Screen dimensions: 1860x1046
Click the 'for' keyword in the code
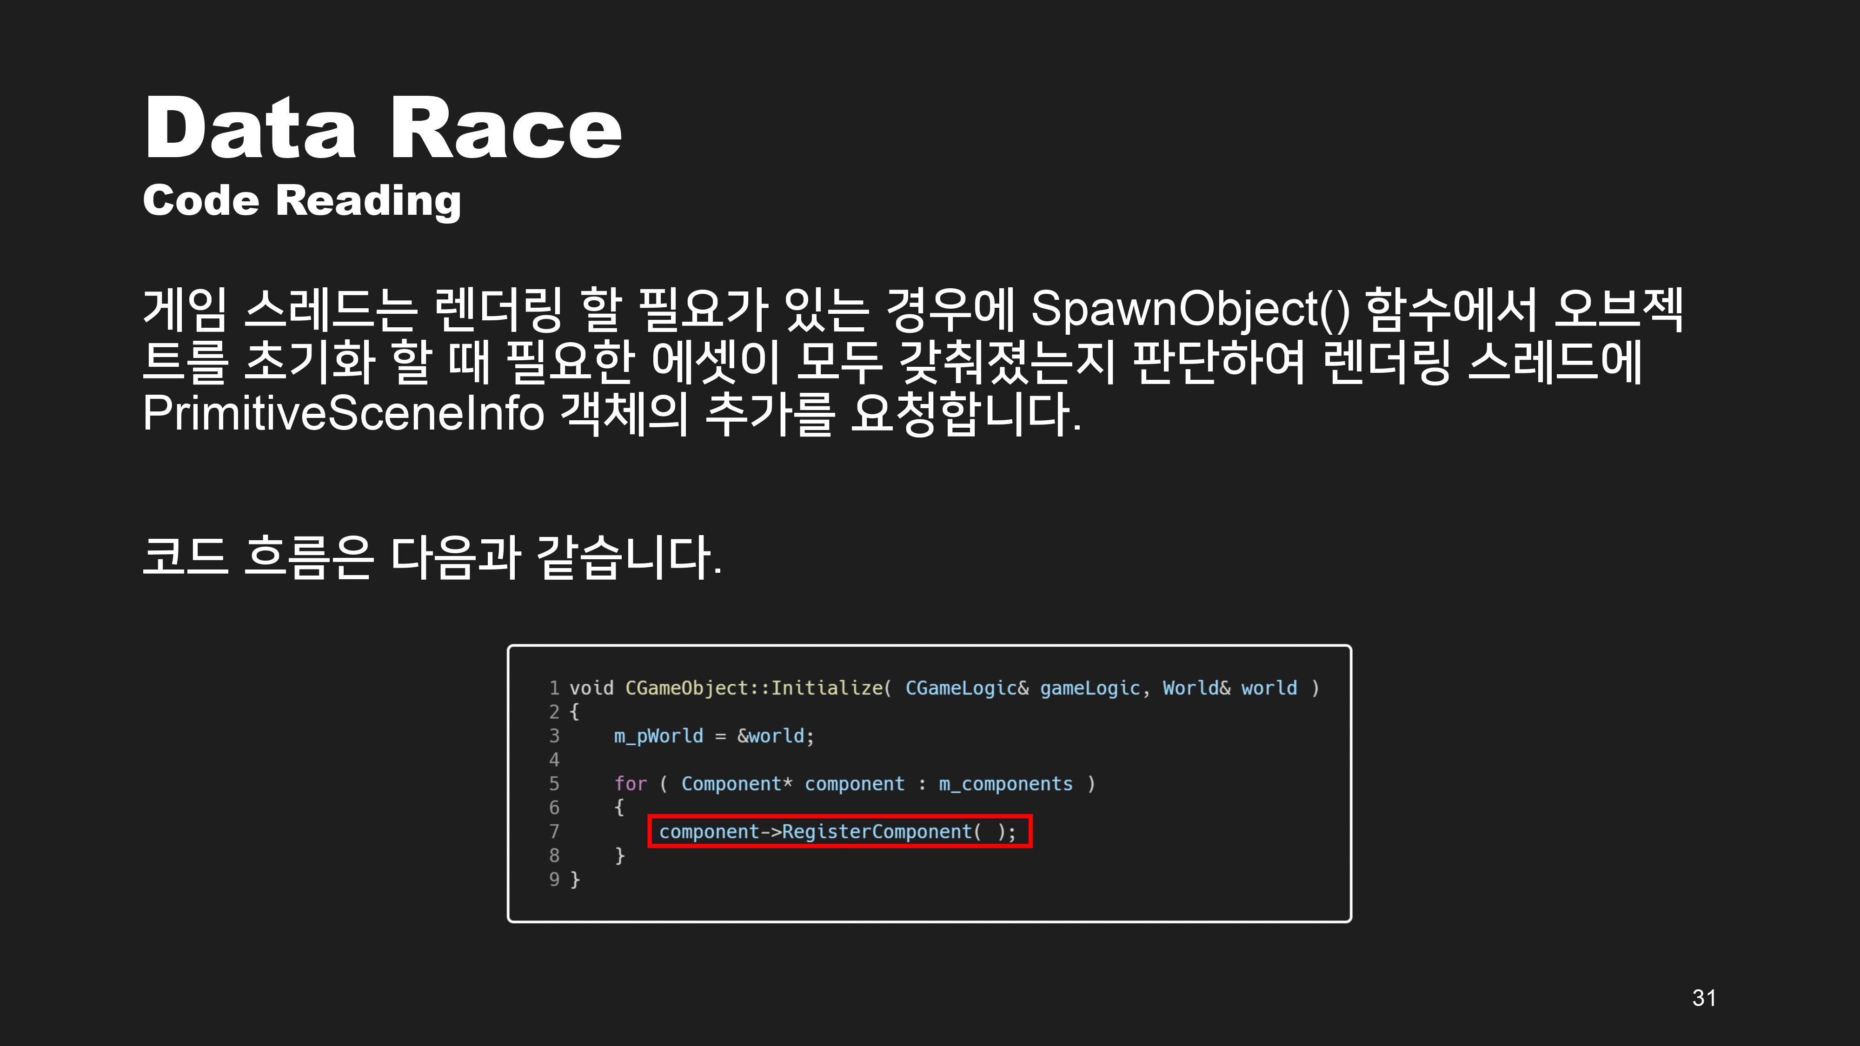click(631, 783)
